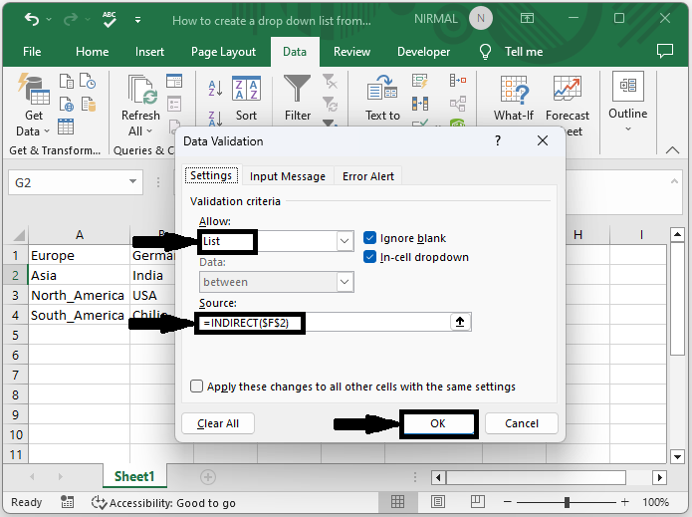Viewport: 692px width, 517px height.
Task: Collapse the ribbon with the chevron
Action: 672,150
